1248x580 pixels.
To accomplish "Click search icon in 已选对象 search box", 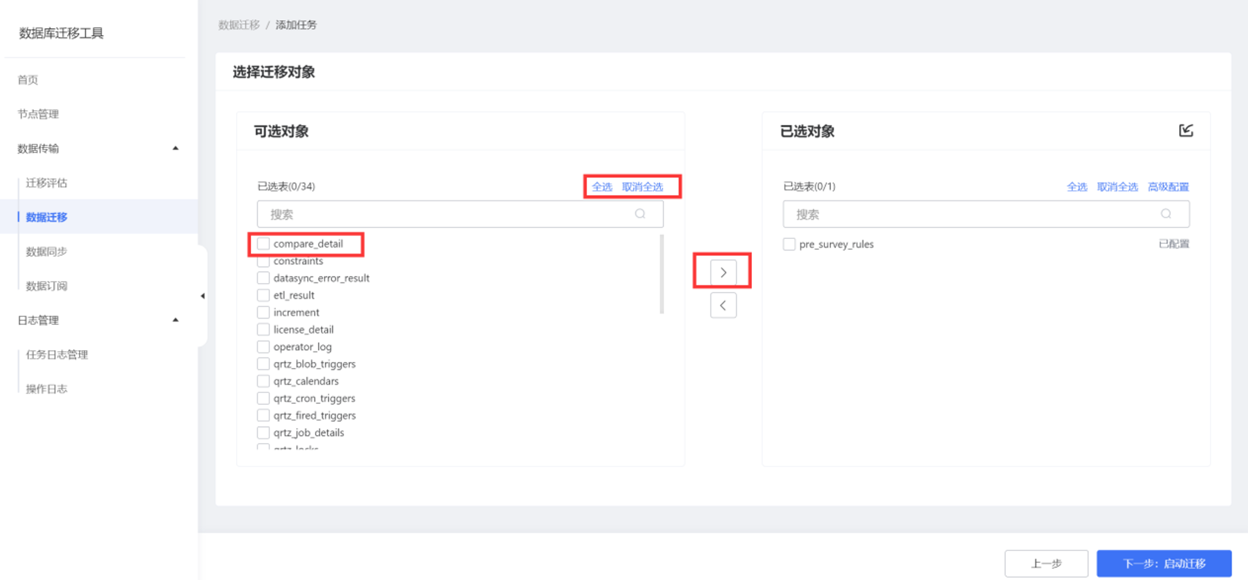I will click(1166, 214).
